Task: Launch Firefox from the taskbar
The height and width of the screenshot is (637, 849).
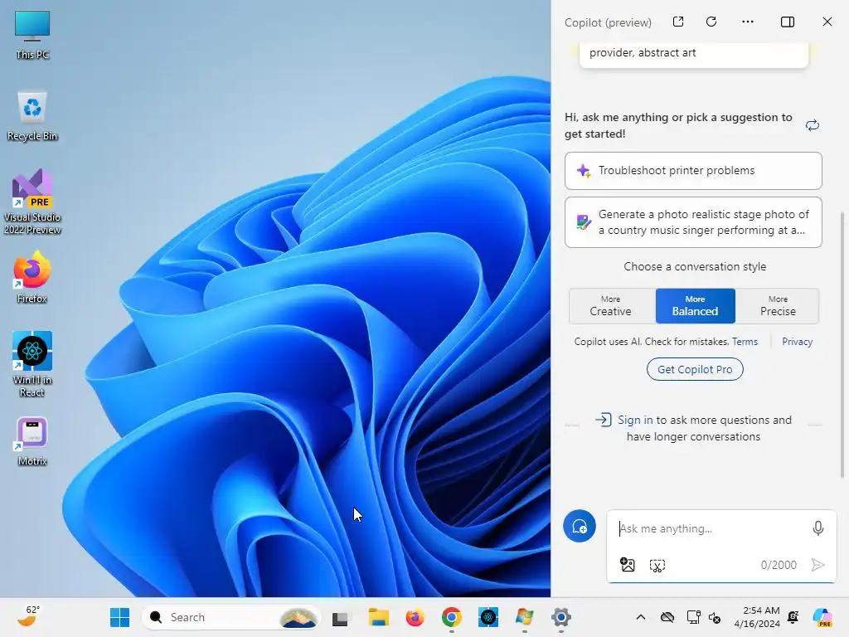Action: point(415,617)
